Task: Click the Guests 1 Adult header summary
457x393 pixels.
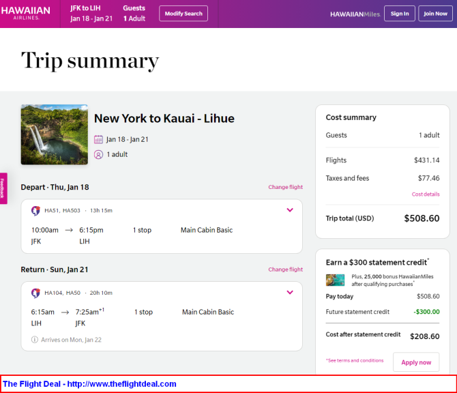Action: [x=134, y=14]
